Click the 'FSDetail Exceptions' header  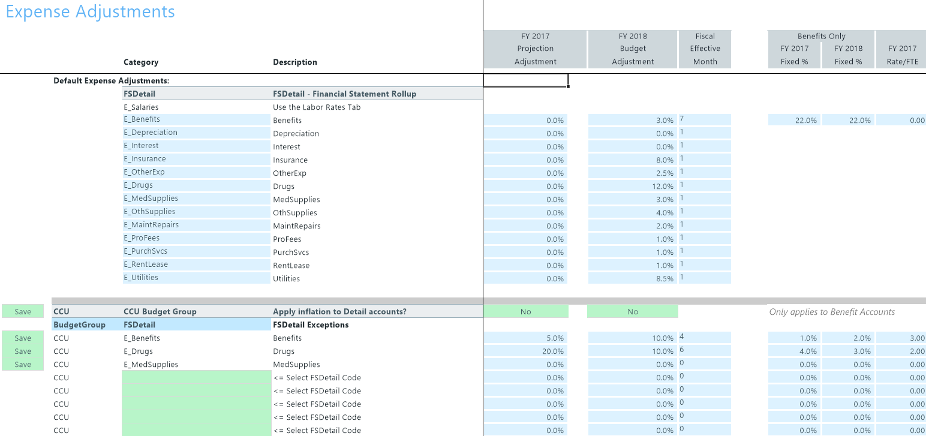(311, 324)
